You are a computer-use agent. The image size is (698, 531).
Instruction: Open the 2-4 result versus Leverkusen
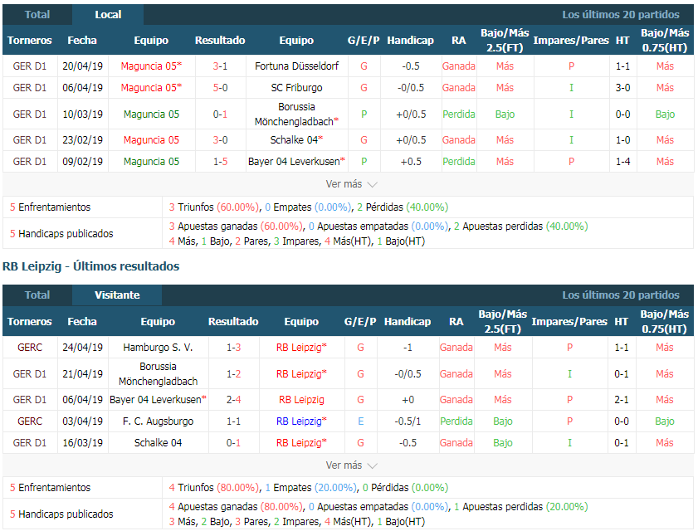tap(233, 400)
